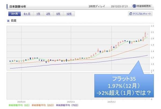Click the 日本国債10年 title
The width and height of the screenshot is (161, 109).
18,6
